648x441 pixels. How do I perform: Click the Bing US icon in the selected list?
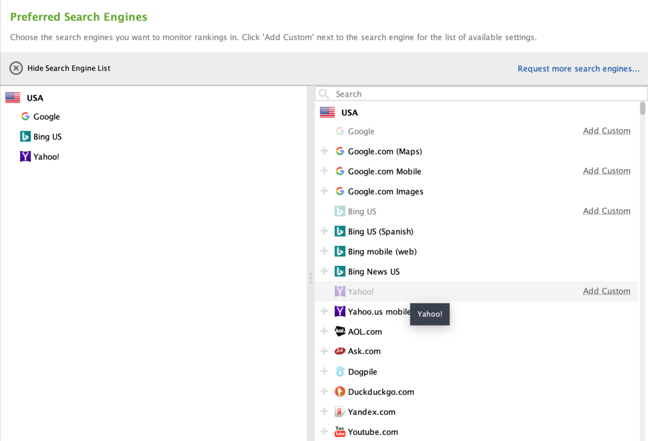click(x=25, y=136)
